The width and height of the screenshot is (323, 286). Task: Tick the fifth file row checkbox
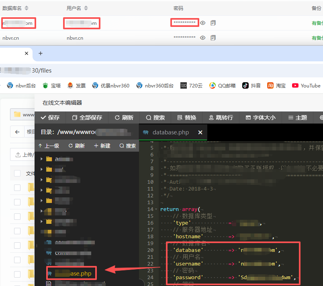(x=17, y=245)
